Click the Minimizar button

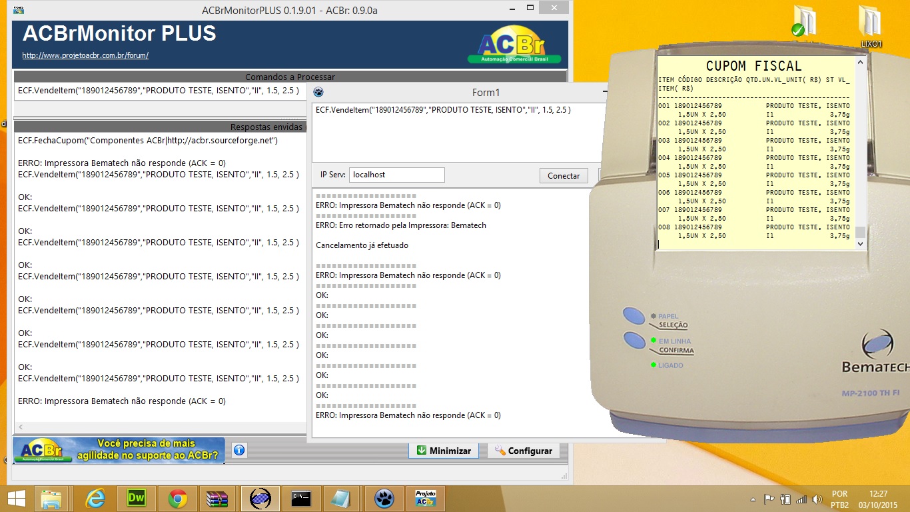[444, 451]
